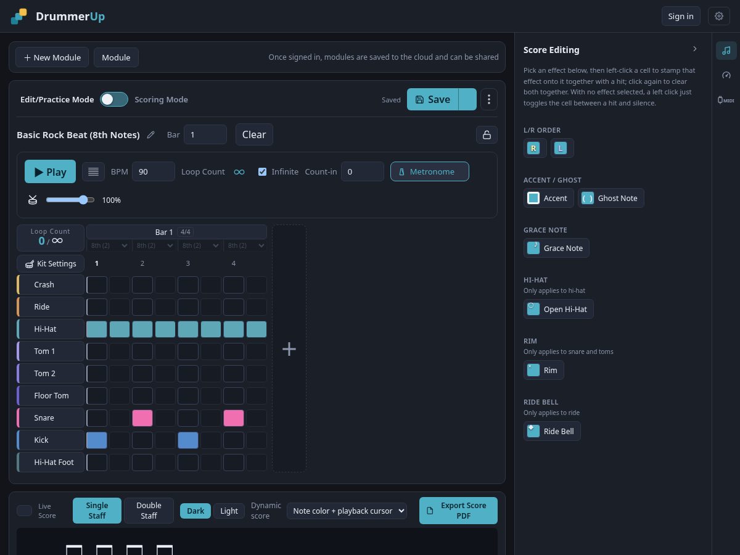Viewport: 740px width, 555px height.
Task: Toggle the Live Score checkbox
Action: tap(25, 511)
